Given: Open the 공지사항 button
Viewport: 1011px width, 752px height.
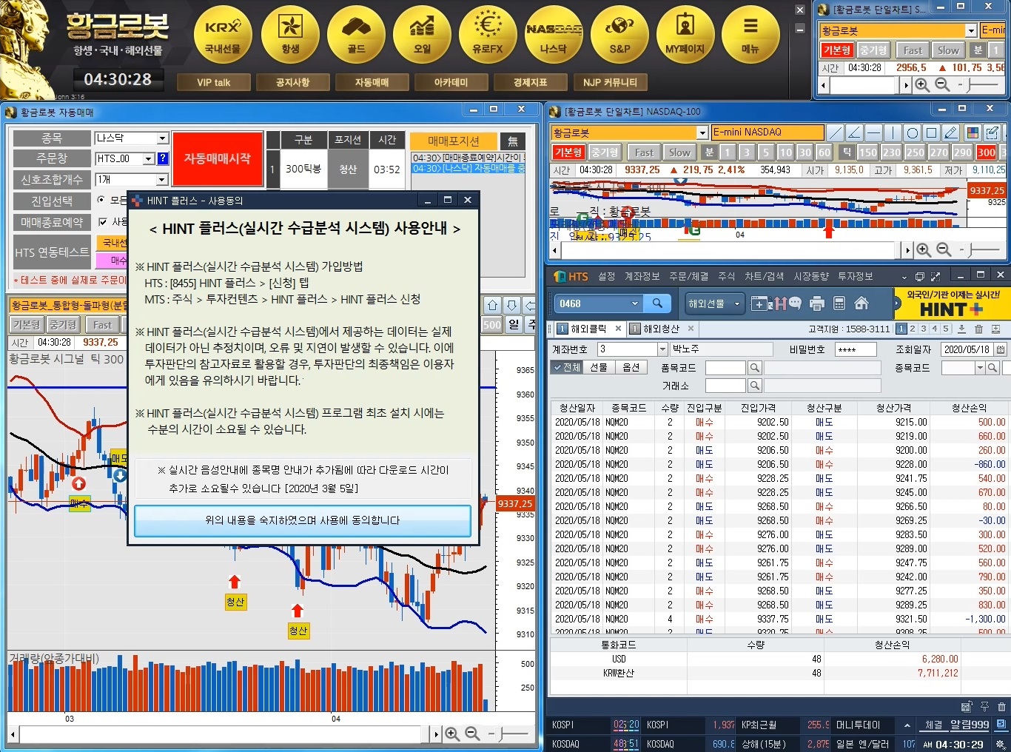Looking at the screenshot, I should point(292,82).
